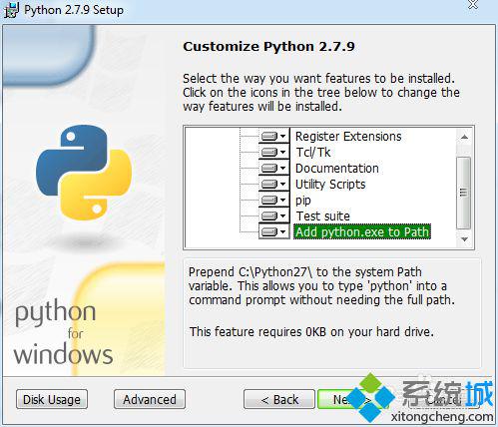Viewport: 498px width, 427px height.
Task: Open install option dropdown for Tcl/Tk
Action: [273, 152]
